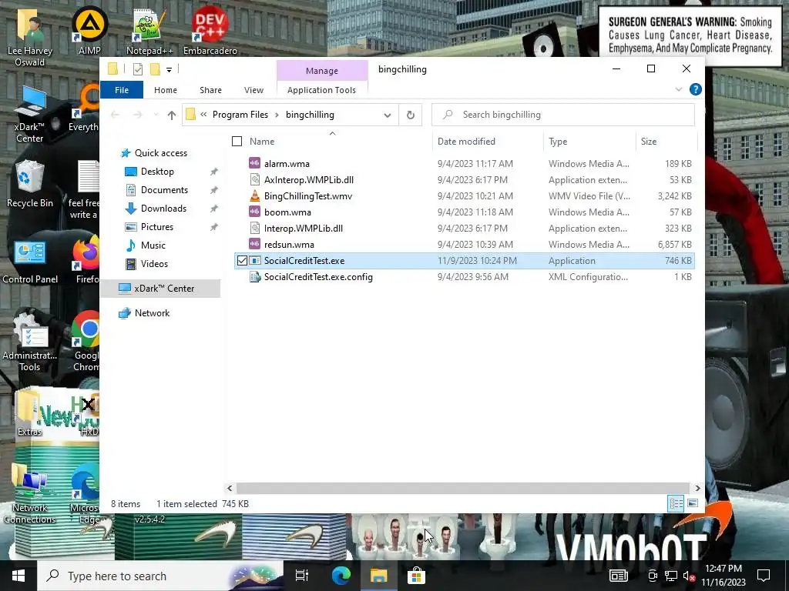The width and height of the screenshot is (789, 591).
Task: Open the File menu
Action: pyautogui.click(x=122, y=90)
